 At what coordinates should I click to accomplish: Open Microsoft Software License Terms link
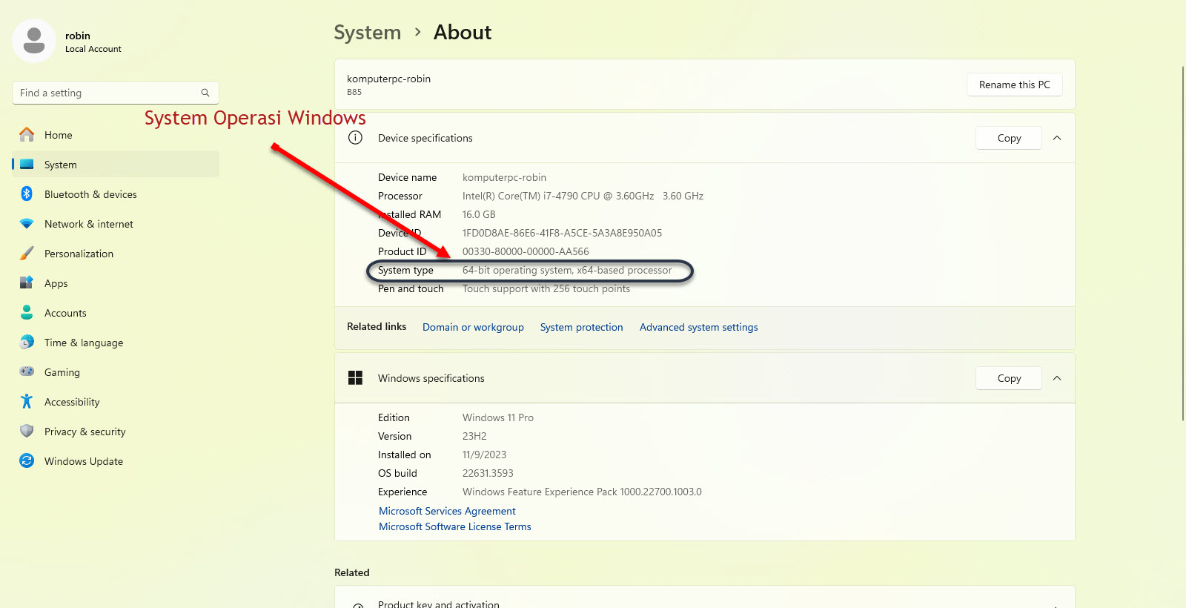coord(454,526)
